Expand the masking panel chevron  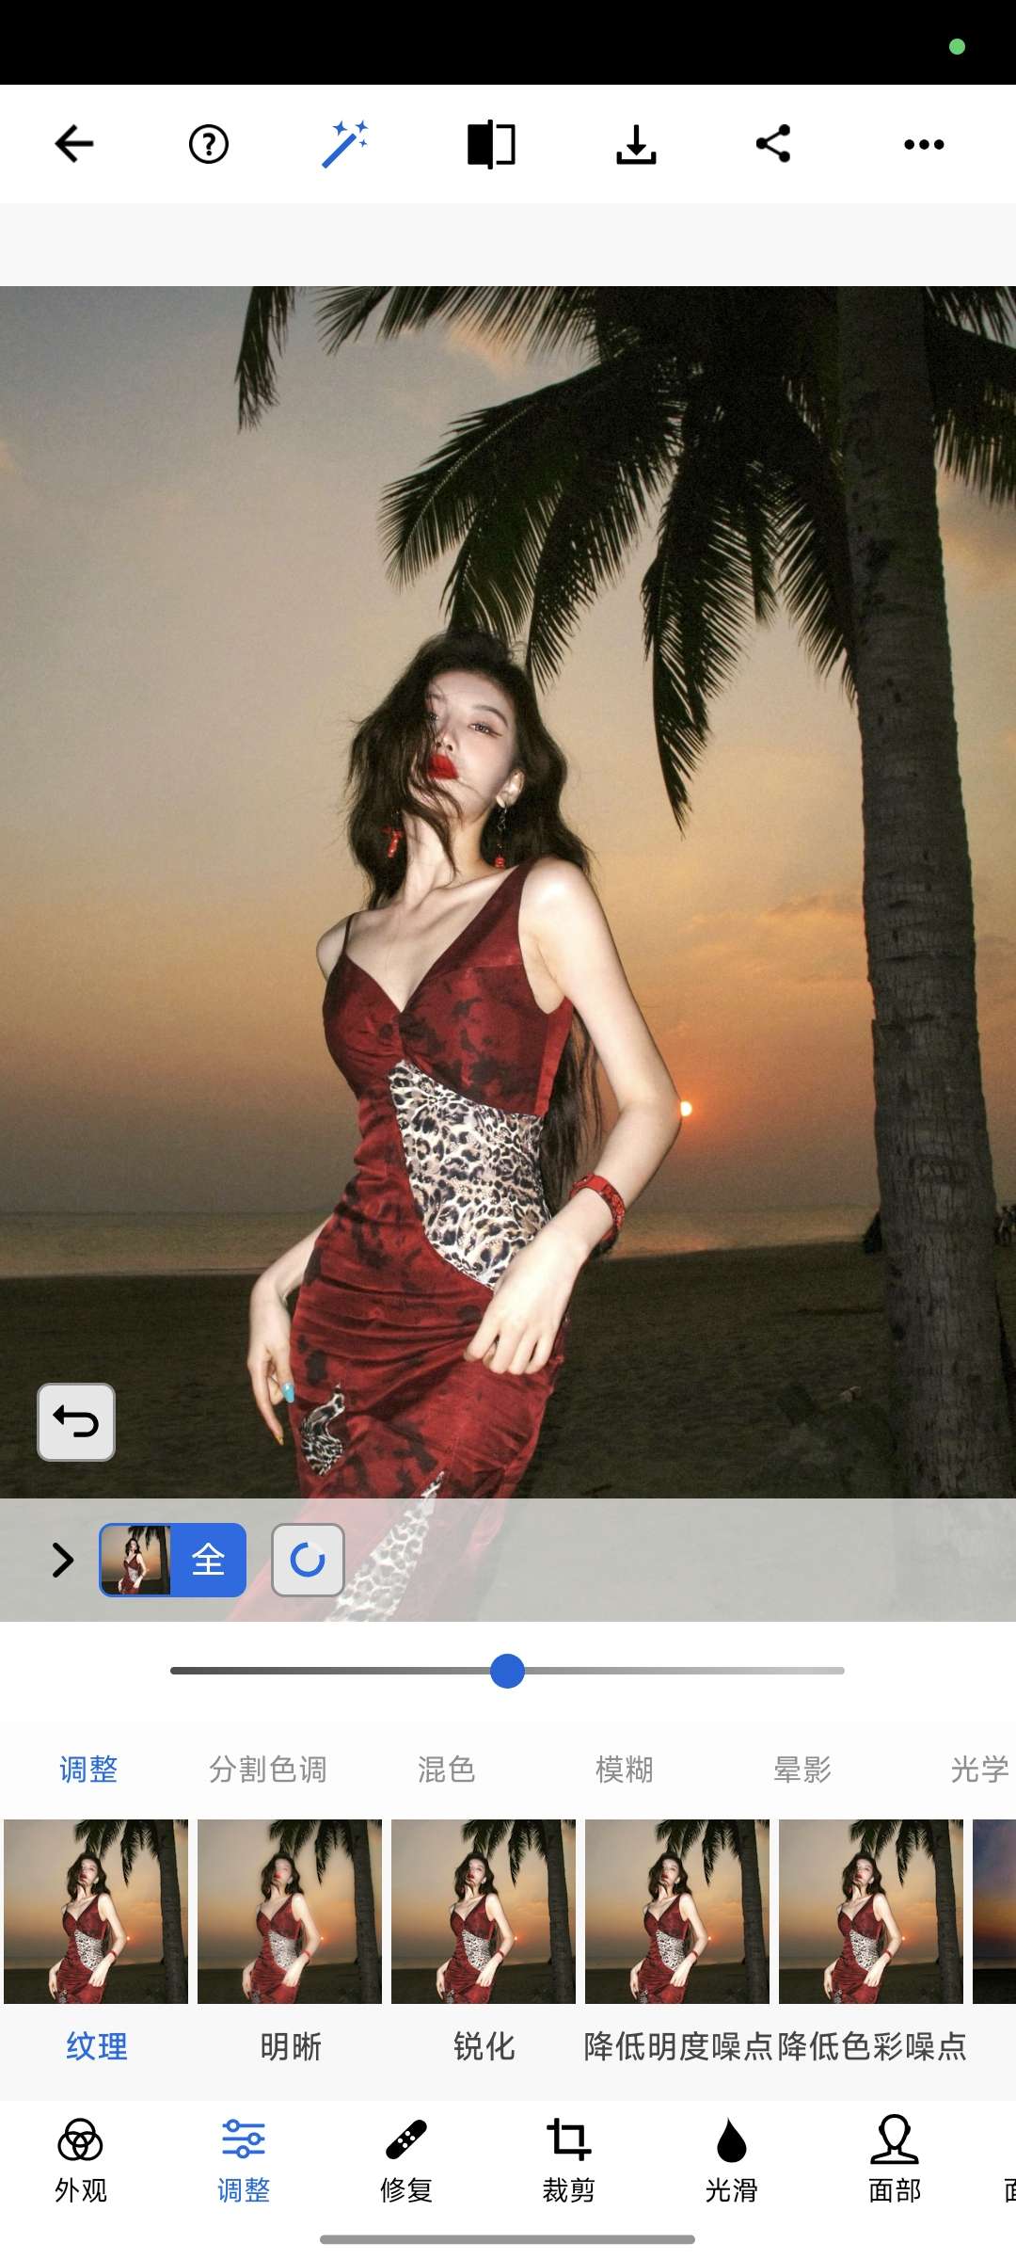(62, 1560)
